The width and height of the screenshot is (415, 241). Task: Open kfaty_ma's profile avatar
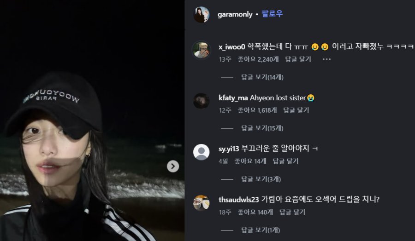coord(202,101)
